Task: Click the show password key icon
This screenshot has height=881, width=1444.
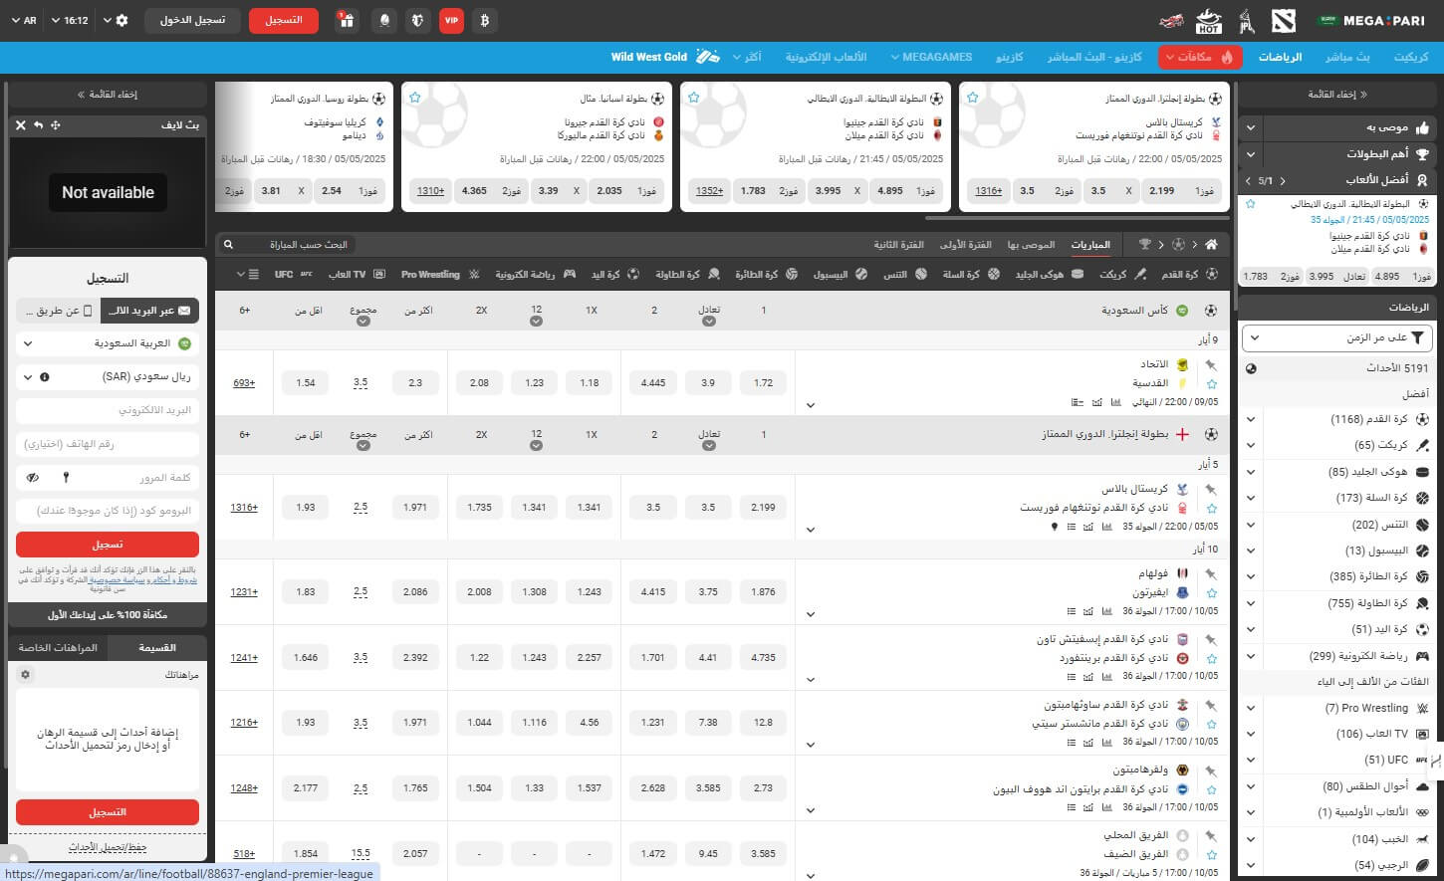Action: (67, 478)
